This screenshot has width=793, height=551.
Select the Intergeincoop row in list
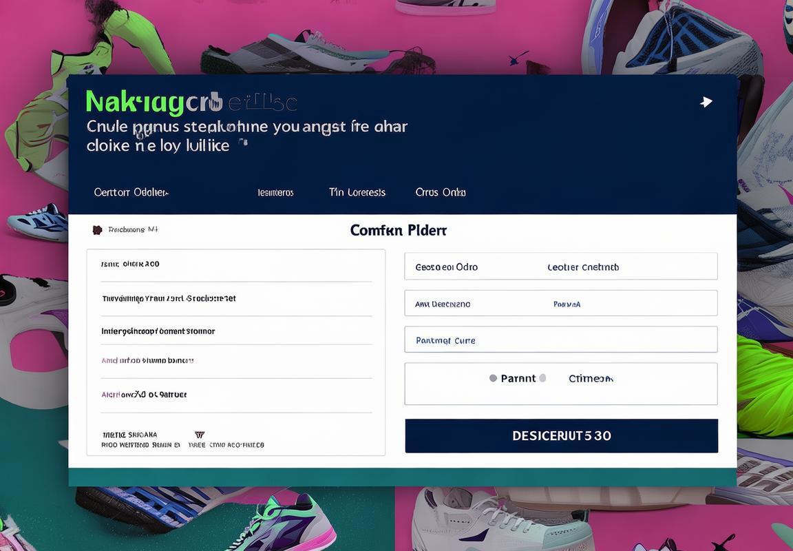[236, 331]
